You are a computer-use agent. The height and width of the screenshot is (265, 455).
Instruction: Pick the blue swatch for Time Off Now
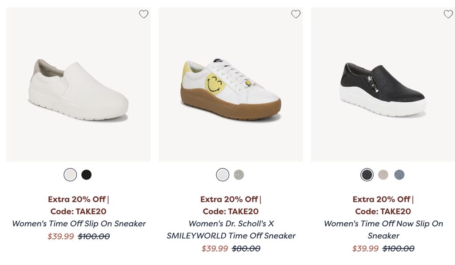click(x=399, y=175)
